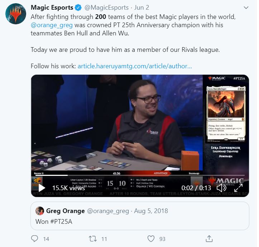Click the retweet arrows icon
Image resolution: width=259 pixels, height=247 pixels.
click(x=93, y=238)
